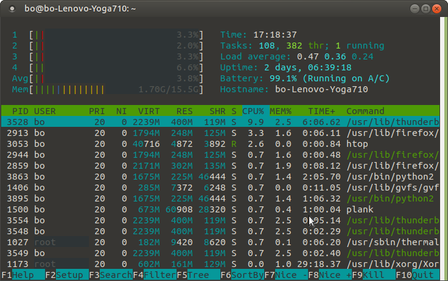
Task: Click F9 Kill button
Action: 374,275
